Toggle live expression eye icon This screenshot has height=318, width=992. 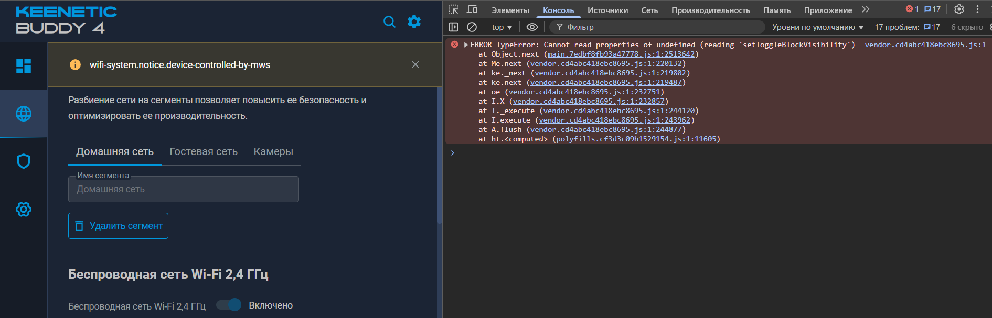click(x=532, y=27)
